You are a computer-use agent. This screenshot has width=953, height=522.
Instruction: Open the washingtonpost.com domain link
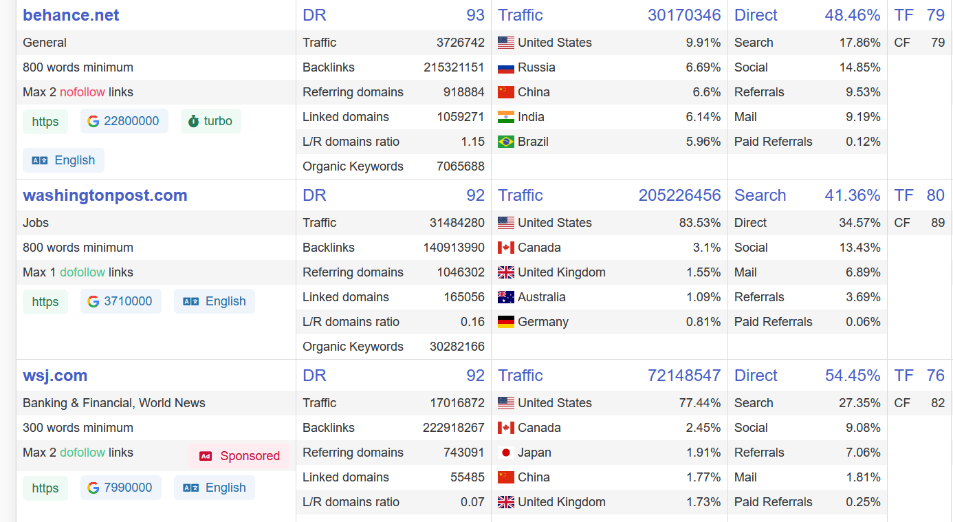click(105, 195)
